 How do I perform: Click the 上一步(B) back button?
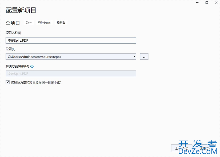pos(182,148)
